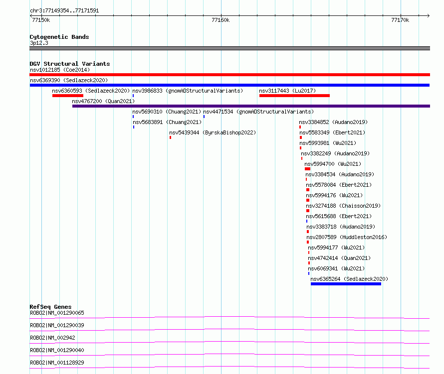Click the 3p12.3 cytogenetic band label

click(x=39, y=43)
